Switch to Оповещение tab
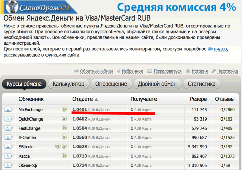242x170 pixels. tap(111, 84)
